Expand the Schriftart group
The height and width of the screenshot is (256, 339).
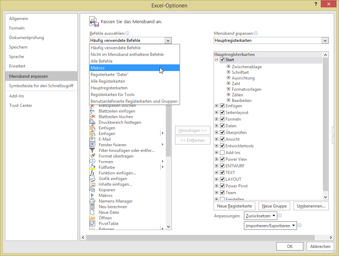(229, 72)
